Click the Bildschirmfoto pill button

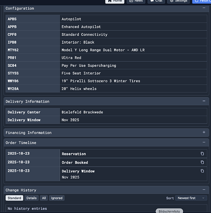pyautogui.click(x=169, y=211)
